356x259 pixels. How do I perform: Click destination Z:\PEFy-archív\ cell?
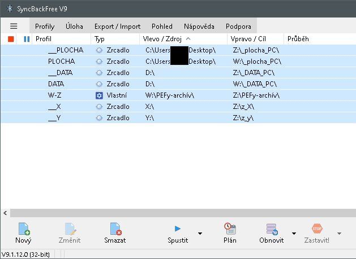pos(256,95)
